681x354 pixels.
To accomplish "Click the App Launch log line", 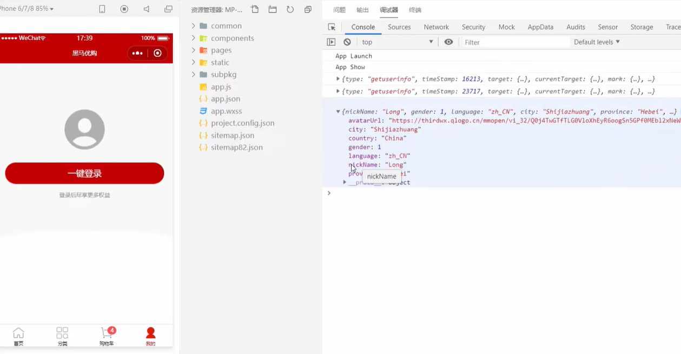I will tap(354, 56).
